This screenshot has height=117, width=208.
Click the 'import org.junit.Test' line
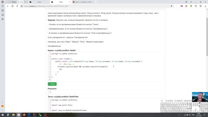tap(62, 105)
